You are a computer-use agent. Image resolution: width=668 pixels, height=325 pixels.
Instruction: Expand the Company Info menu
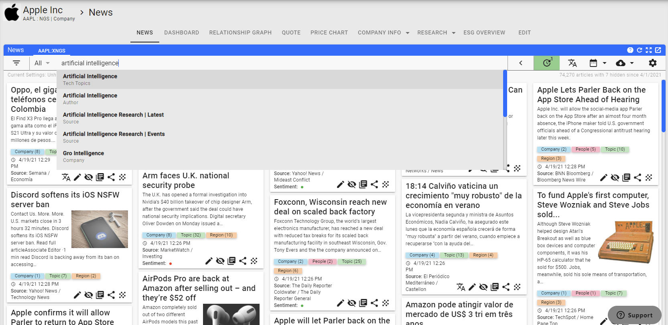pos(384,32)
